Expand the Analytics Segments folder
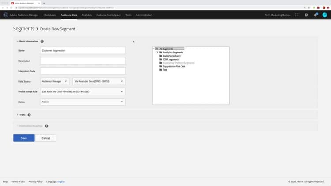This screenshot has height=186, width=331. [x=157, y=52]
